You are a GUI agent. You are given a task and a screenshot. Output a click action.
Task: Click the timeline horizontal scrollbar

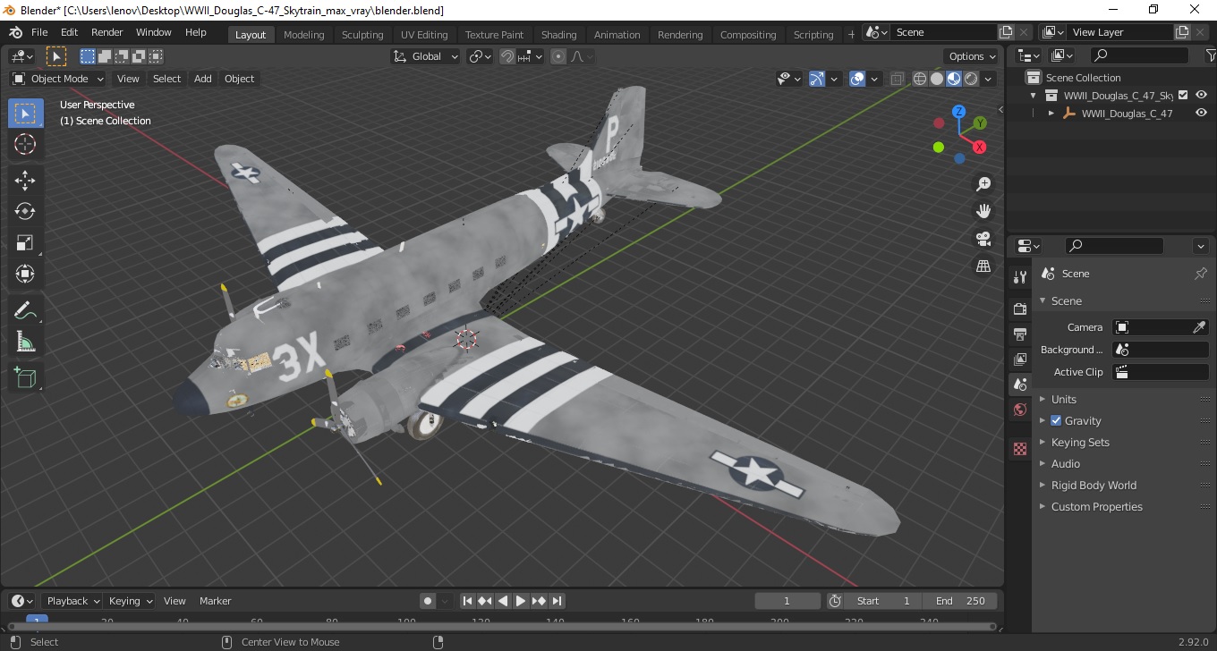pyautogui.click(x=501, y=626)
